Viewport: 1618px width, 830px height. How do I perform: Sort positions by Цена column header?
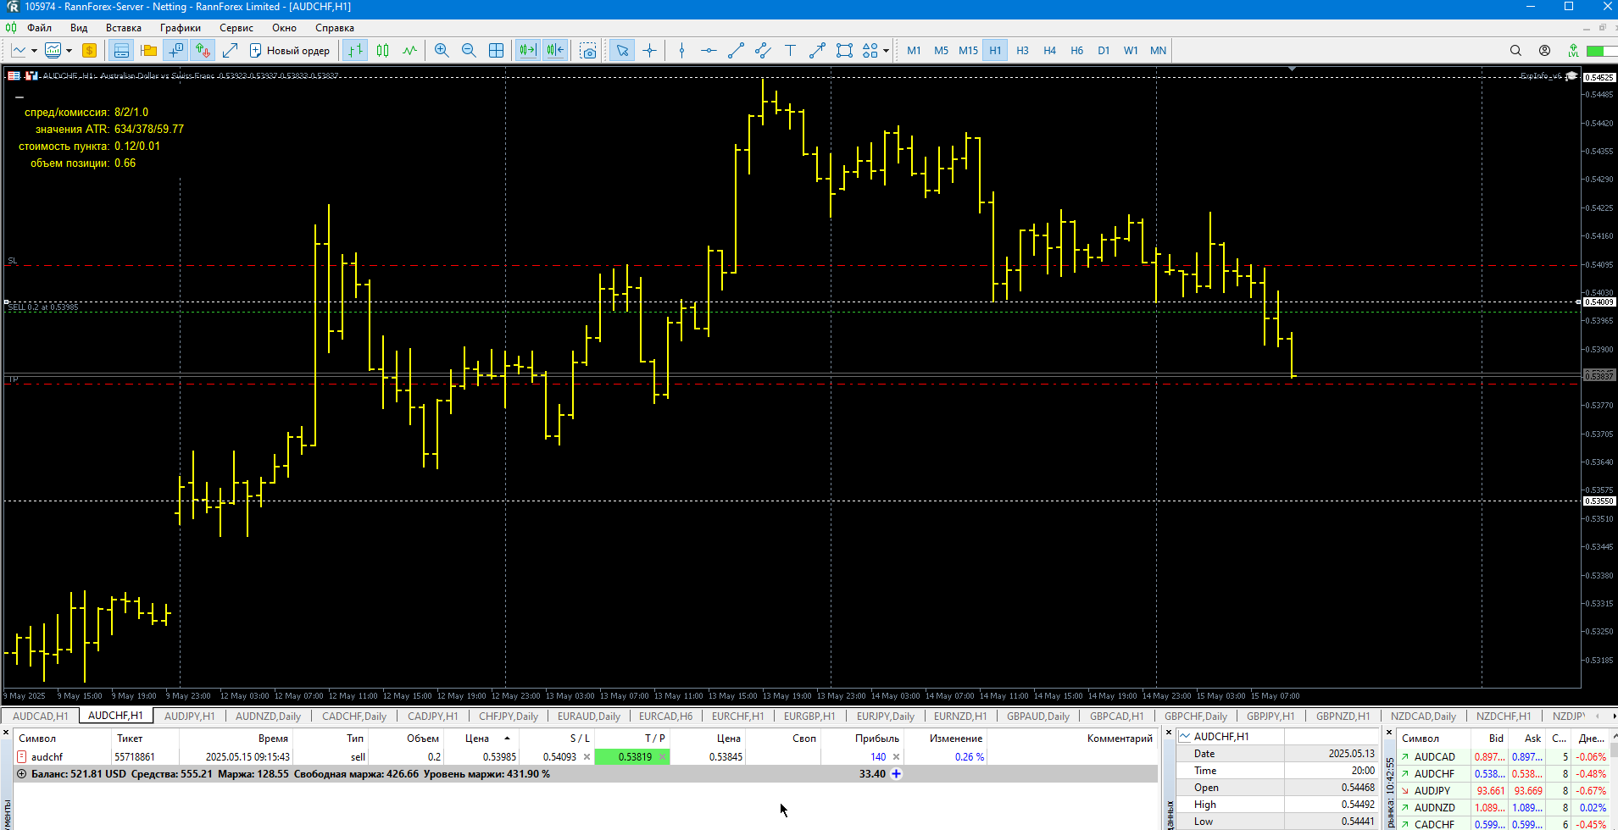[481, 739]
